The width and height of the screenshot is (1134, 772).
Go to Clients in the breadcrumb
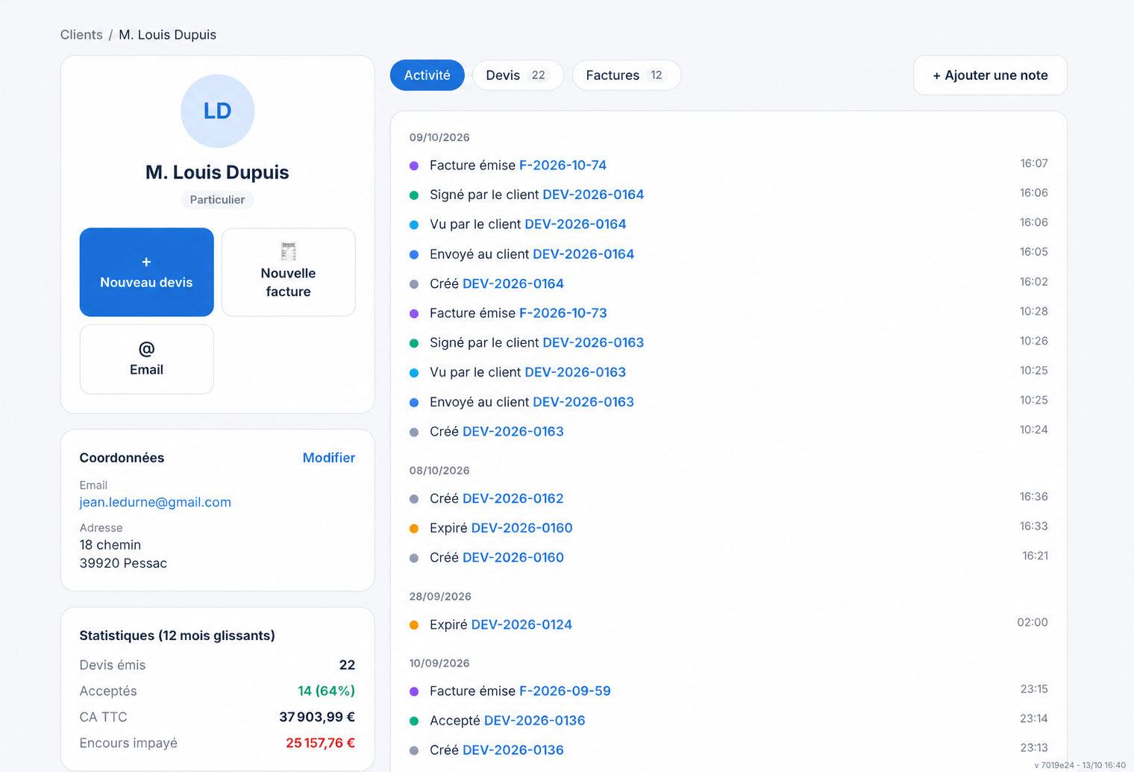[x=81, y=35]
